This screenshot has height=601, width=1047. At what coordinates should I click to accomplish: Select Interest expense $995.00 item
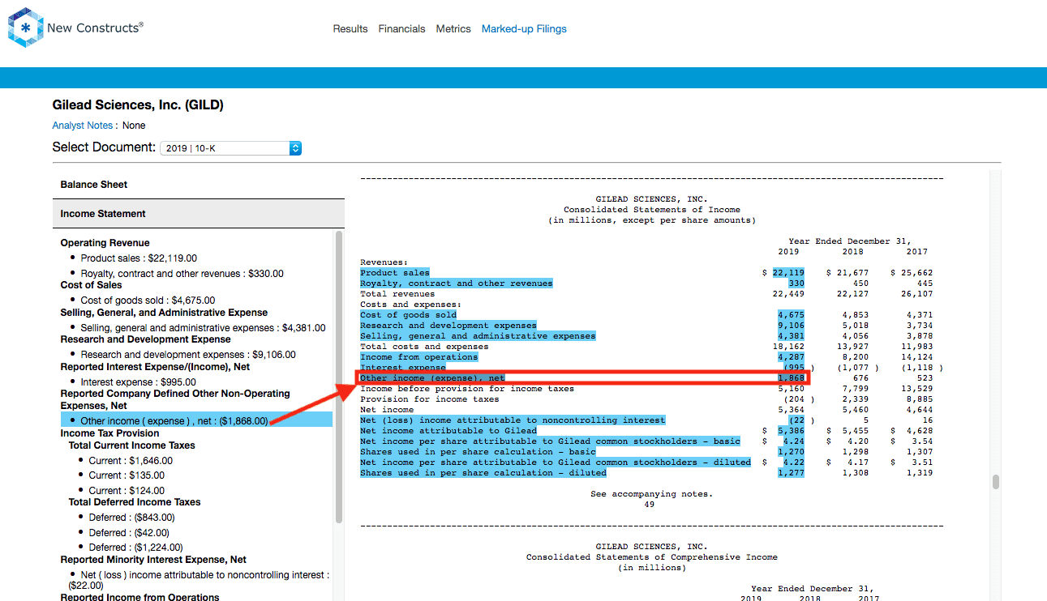138,382
